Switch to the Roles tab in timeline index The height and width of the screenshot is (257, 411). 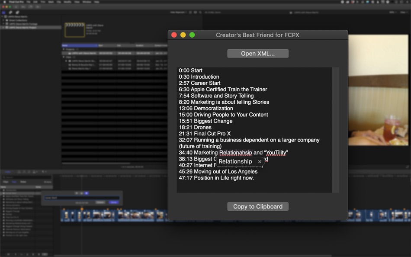click(x=23, y=182)
